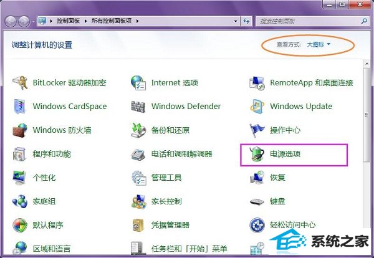Open the Administrative Tools gear icon
The height and width of the screenshot is (258, 374).
pyautogui.click(x=138, y=178)
